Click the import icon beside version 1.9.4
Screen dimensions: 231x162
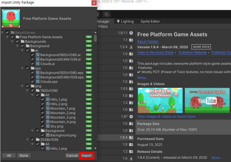131,138
